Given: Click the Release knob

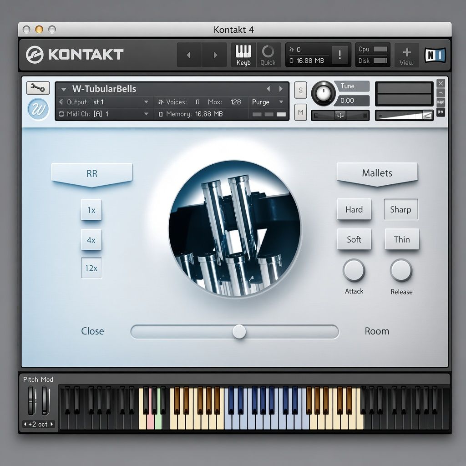Looking at the screenshot, I should click(401, 270).
